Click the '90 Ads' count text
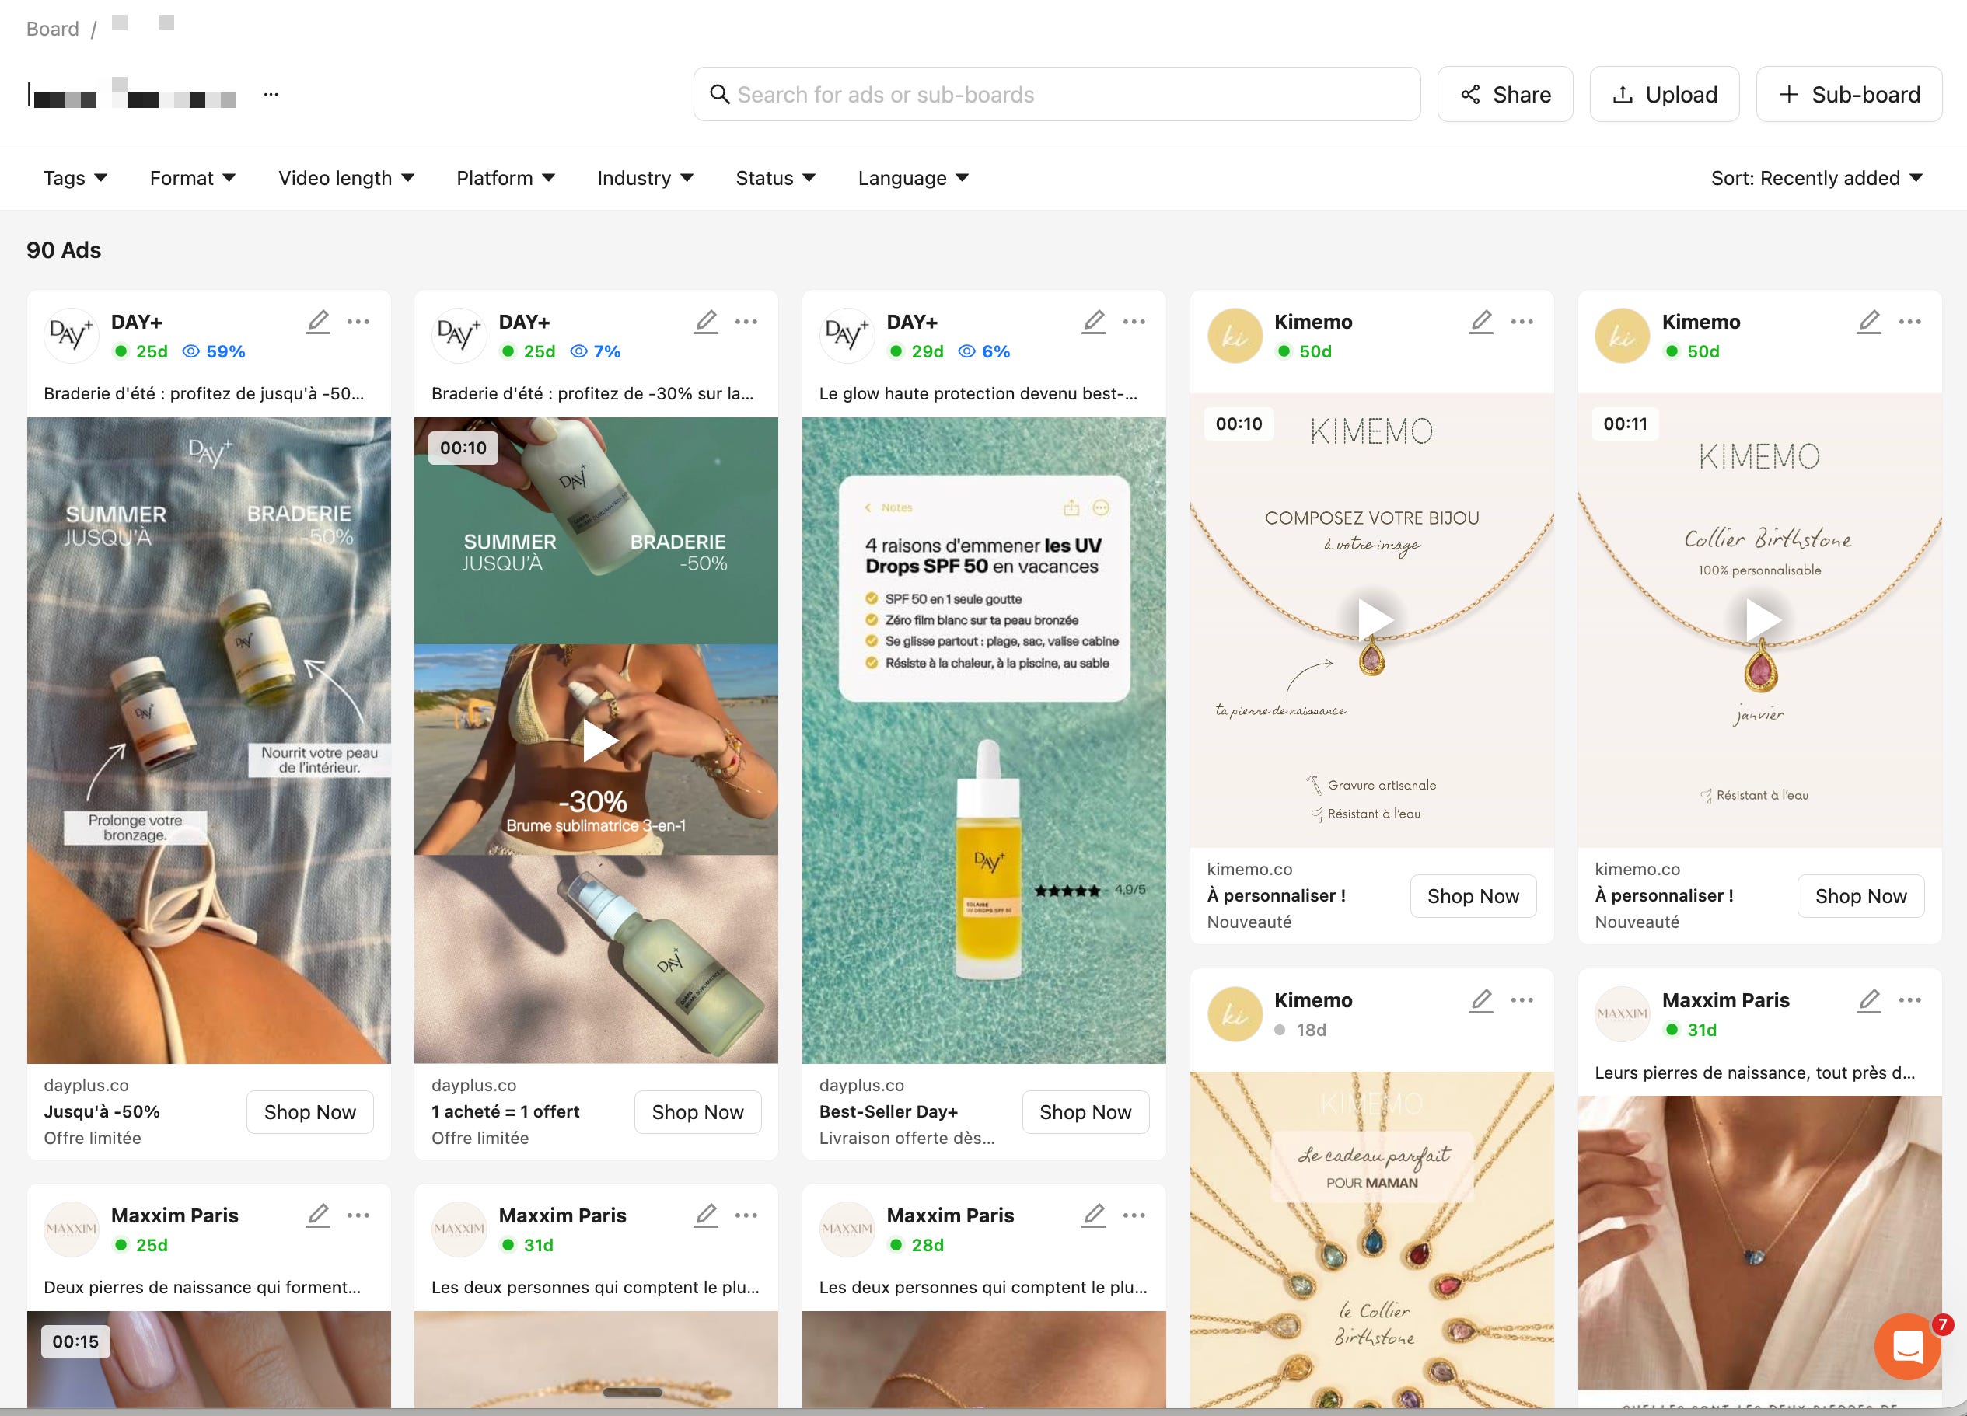 [63, 249]
